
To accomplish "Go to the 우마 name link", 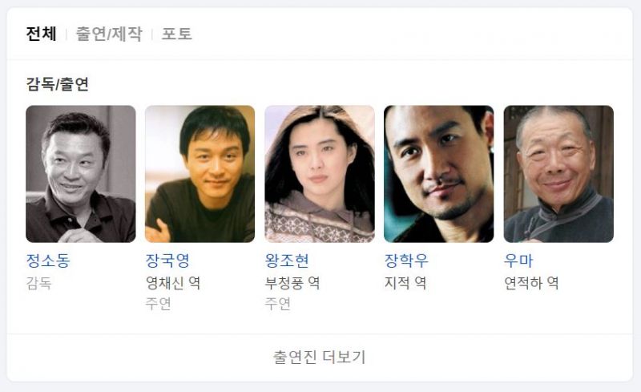I will (518, 261).
